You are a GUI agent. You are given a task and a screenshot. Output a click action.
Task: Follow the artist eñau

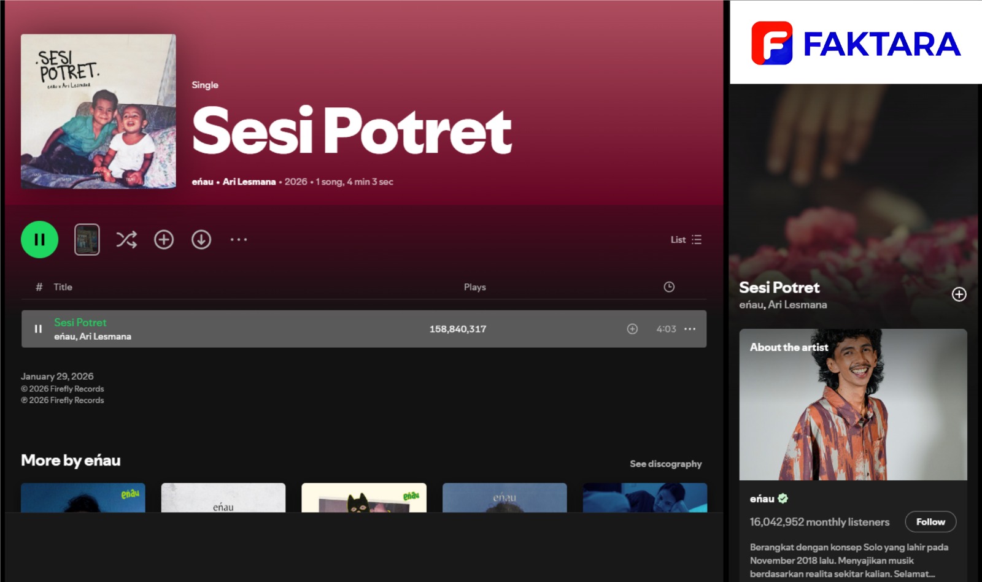[x=930, y=522]
